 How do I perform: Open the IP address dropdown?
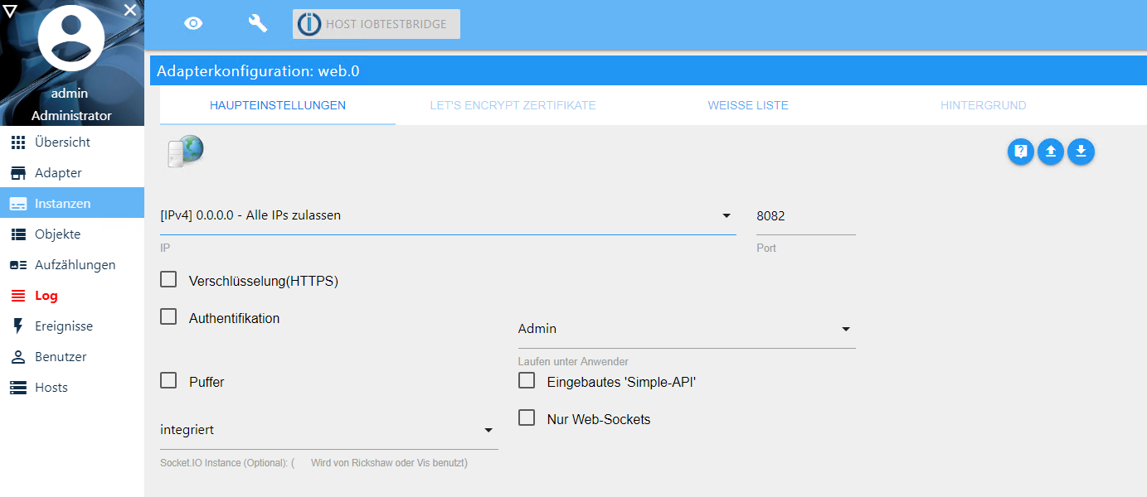pos(448,216)
